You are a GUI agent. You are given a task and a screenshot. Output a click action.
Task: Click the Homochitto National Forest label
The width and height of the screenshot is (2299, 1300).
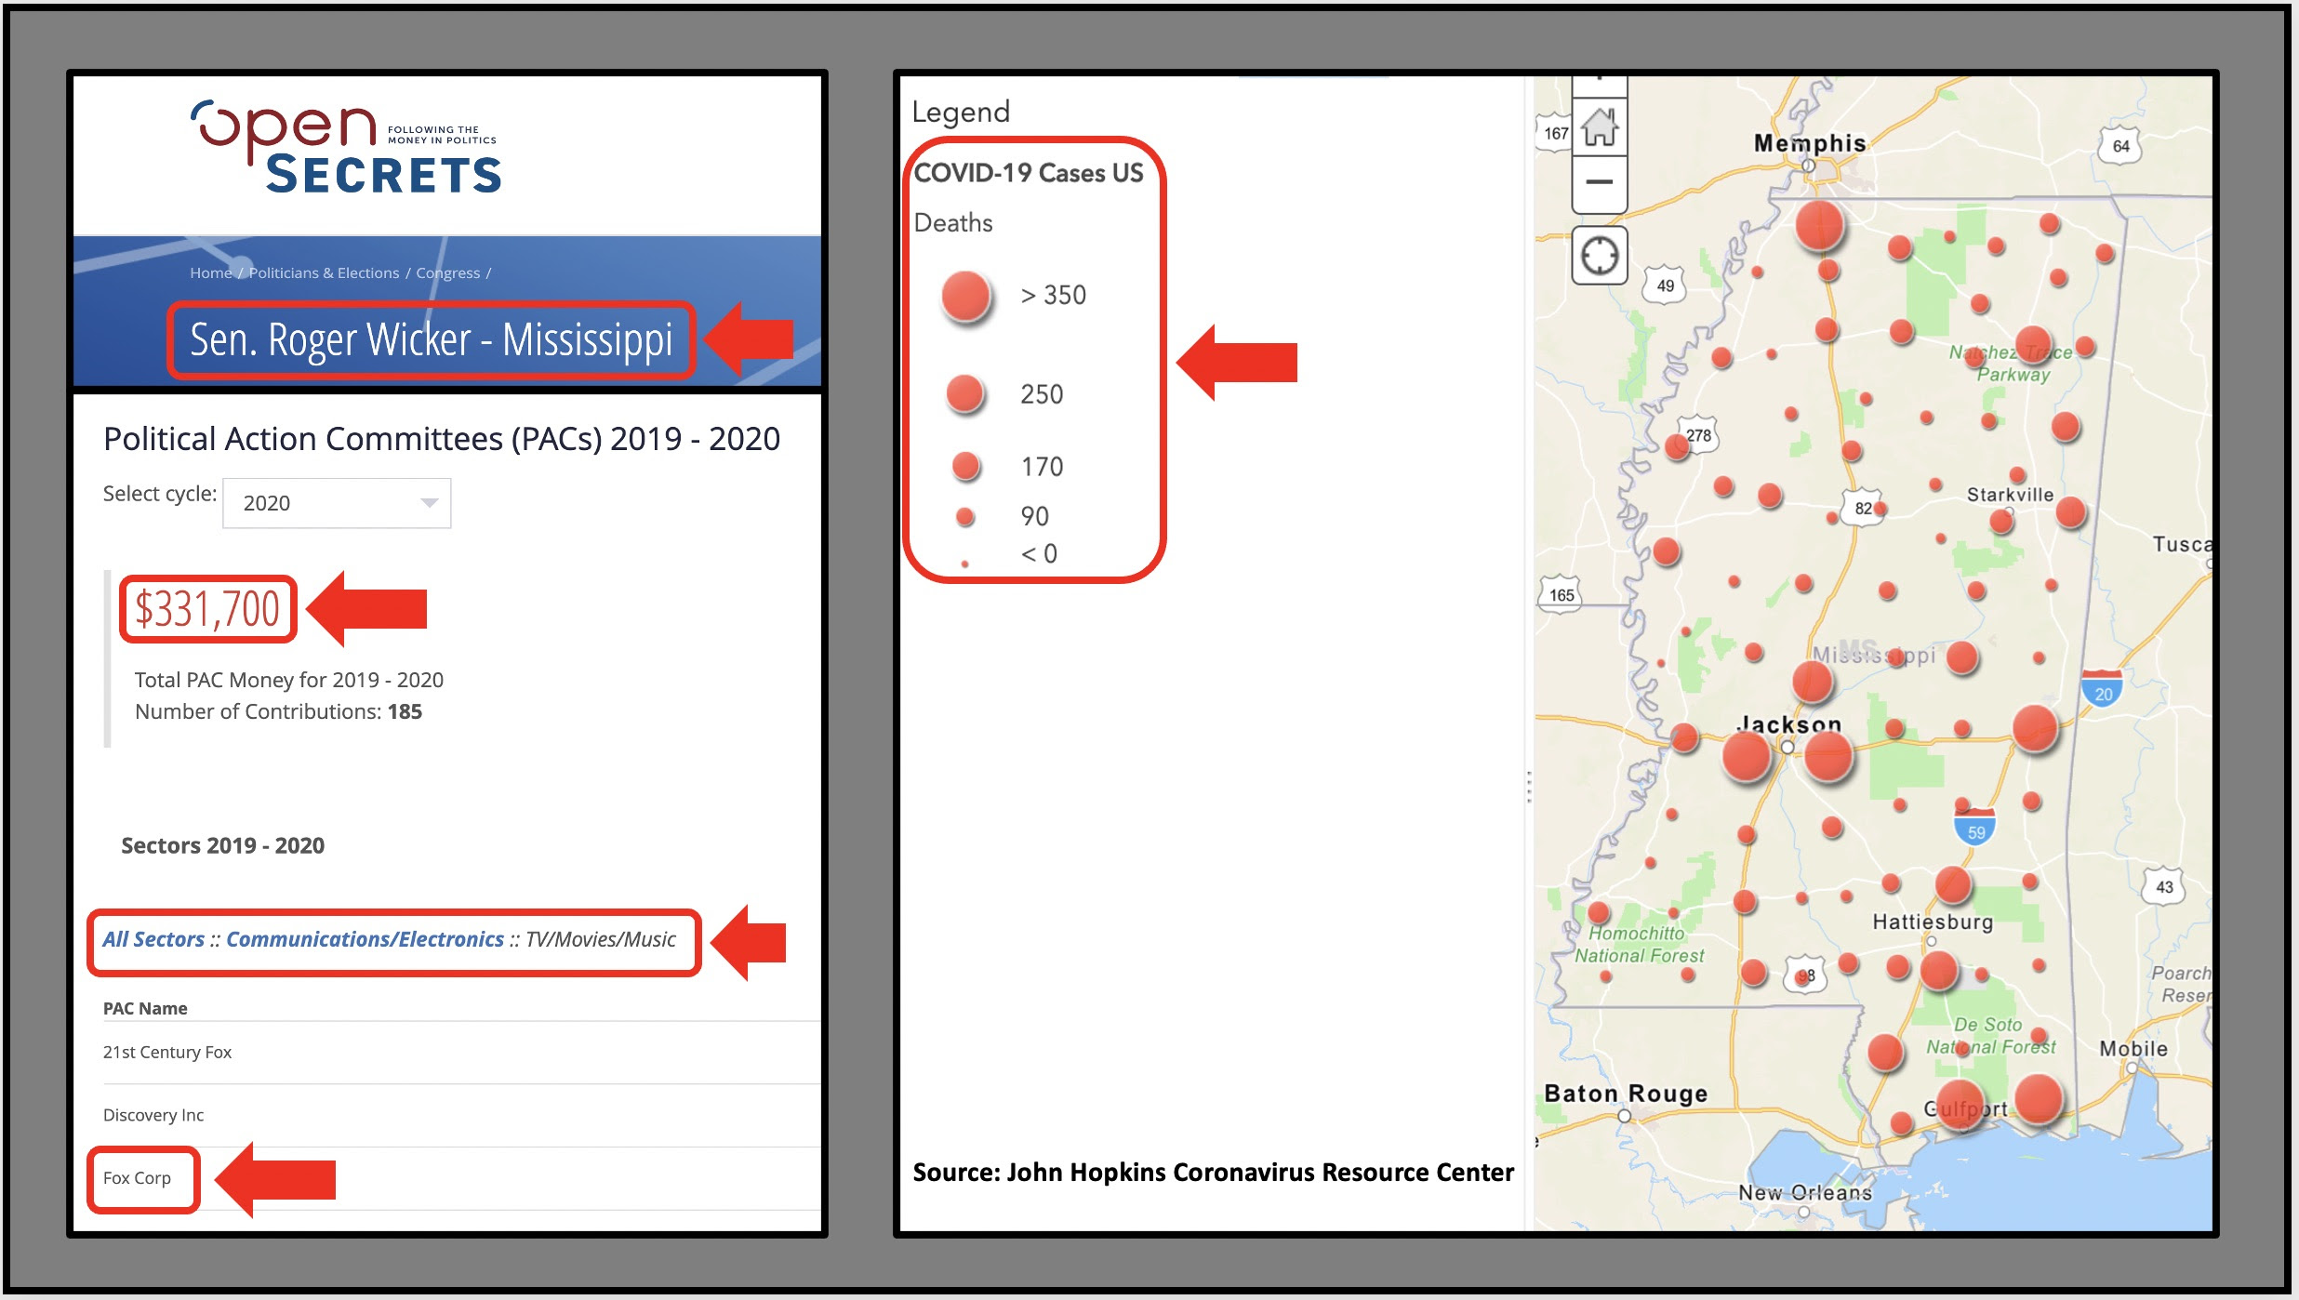point(1639,945)
